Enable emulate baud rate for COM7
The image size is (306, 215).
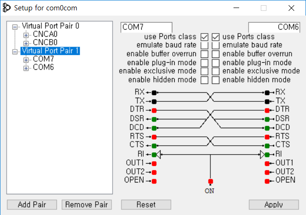click(x=204, y=45)
